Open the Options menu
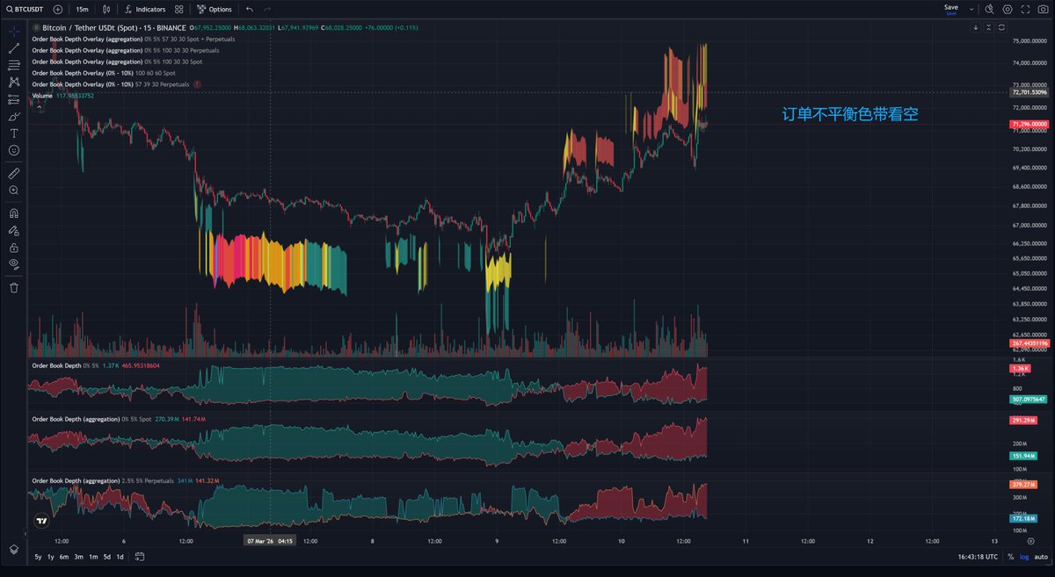 (215, 9)
